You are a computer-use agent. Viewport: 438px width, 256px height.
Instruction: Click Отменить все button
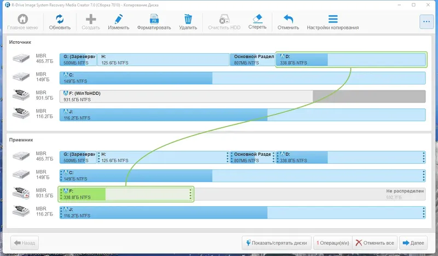pyautogui.click(x=374, y=243)
